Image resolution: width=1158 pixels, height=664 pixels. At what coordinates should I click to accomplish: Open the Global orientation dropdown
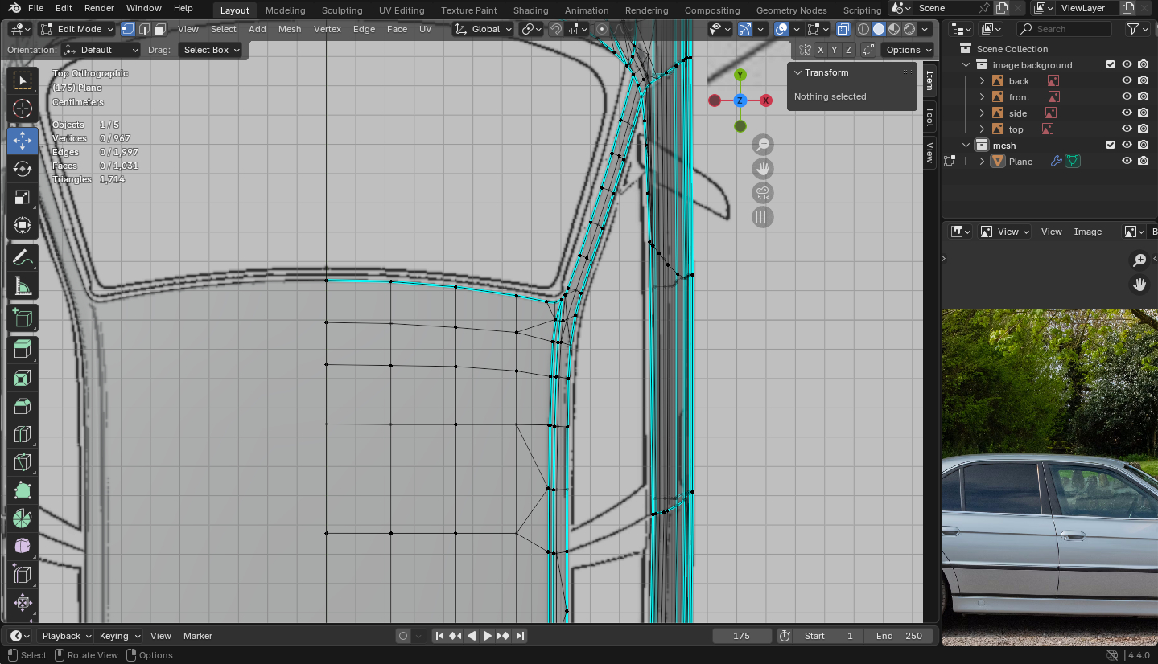[483, 29]
